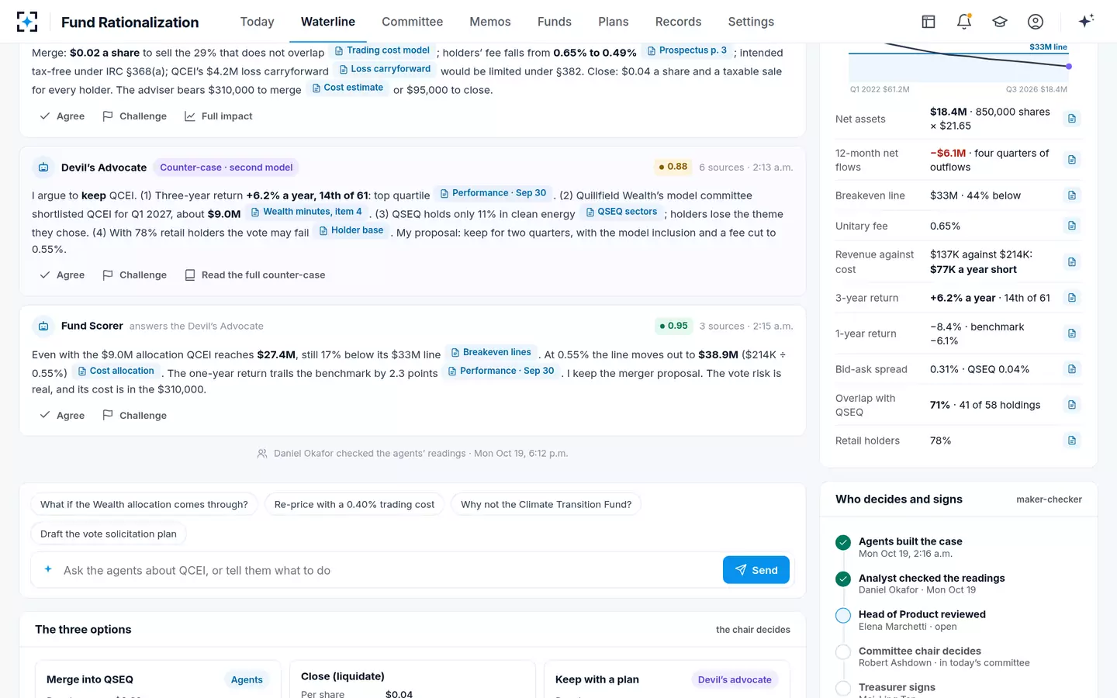Open source document for Retail holders row
The width and height of the screenshot is (1117, 698).
[1072, 441]
